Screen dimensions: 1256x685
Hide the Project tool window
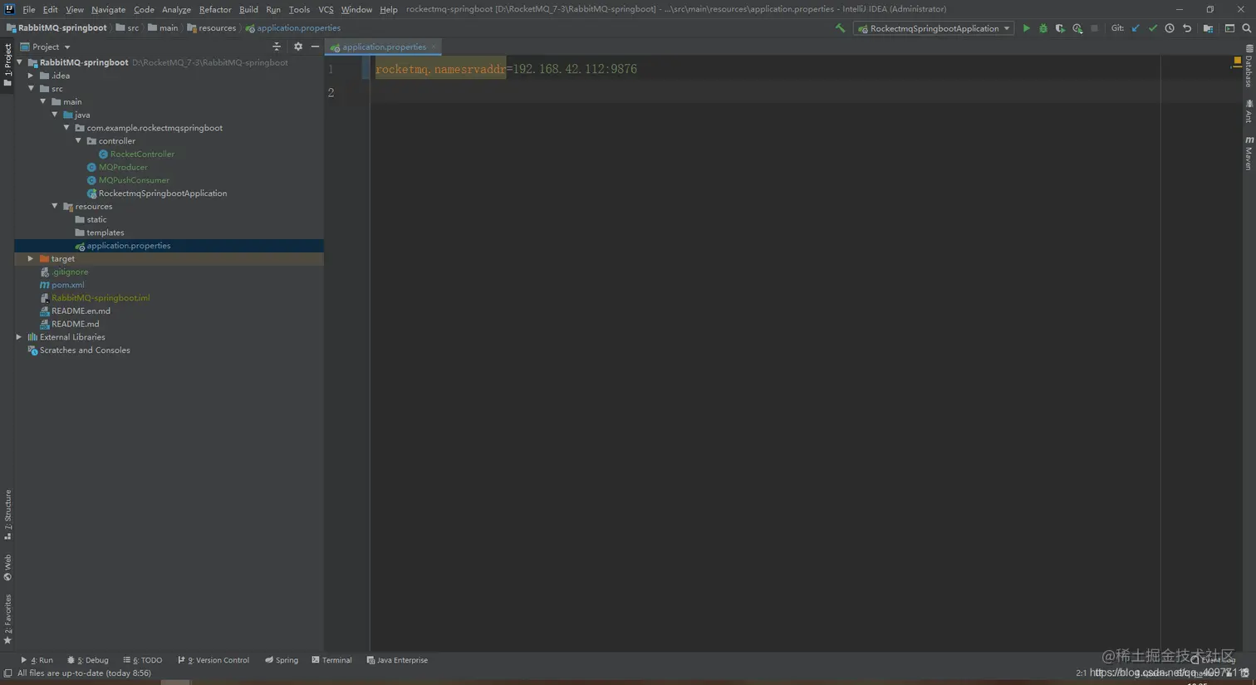point(315,46)
